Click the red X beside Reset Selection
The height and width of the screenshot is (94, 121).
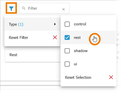pyautogui.click(x=111, y=77)
